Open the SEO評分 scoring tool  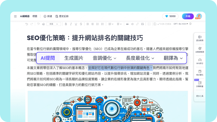click(200, 61)
